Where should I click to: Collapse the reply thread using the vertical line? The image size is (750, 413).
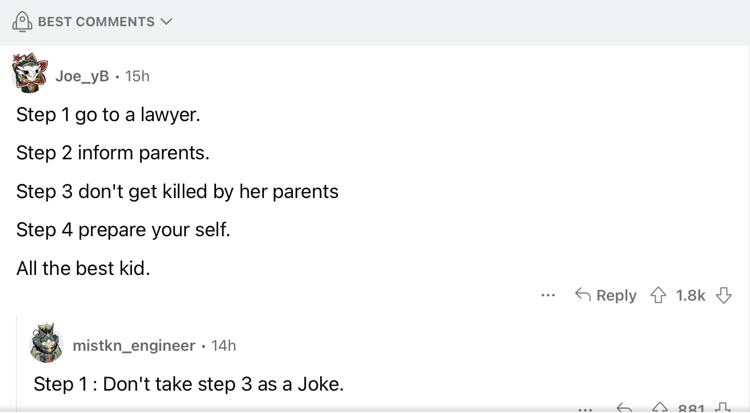tap(16, 363)
